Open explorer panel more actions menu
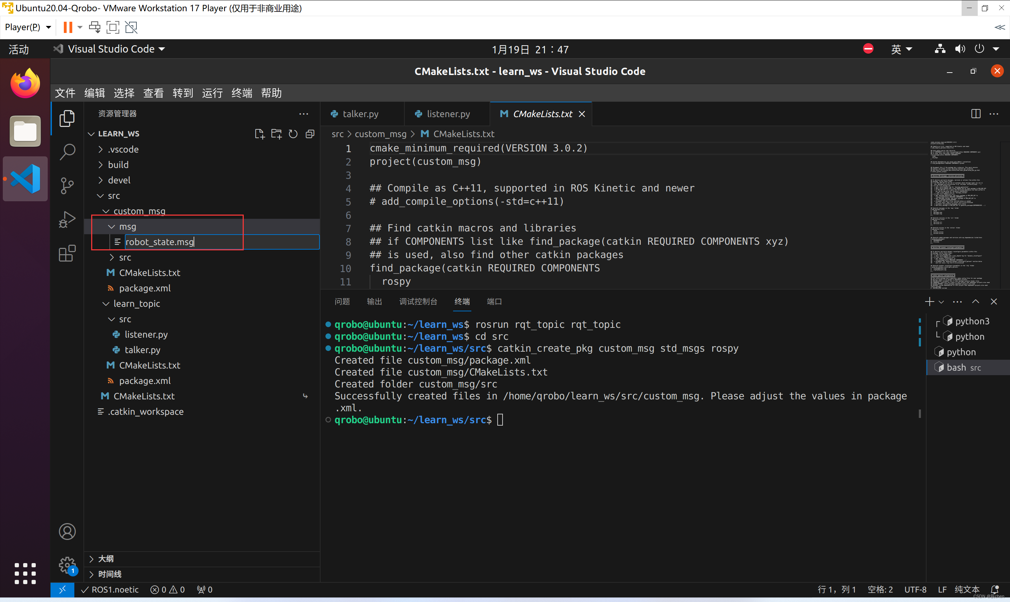This screenshot has width=1010, height=602. tap(303, 114)
